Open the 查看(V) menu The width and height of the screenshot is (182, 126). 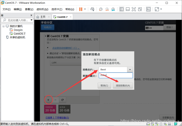point(29,9)
